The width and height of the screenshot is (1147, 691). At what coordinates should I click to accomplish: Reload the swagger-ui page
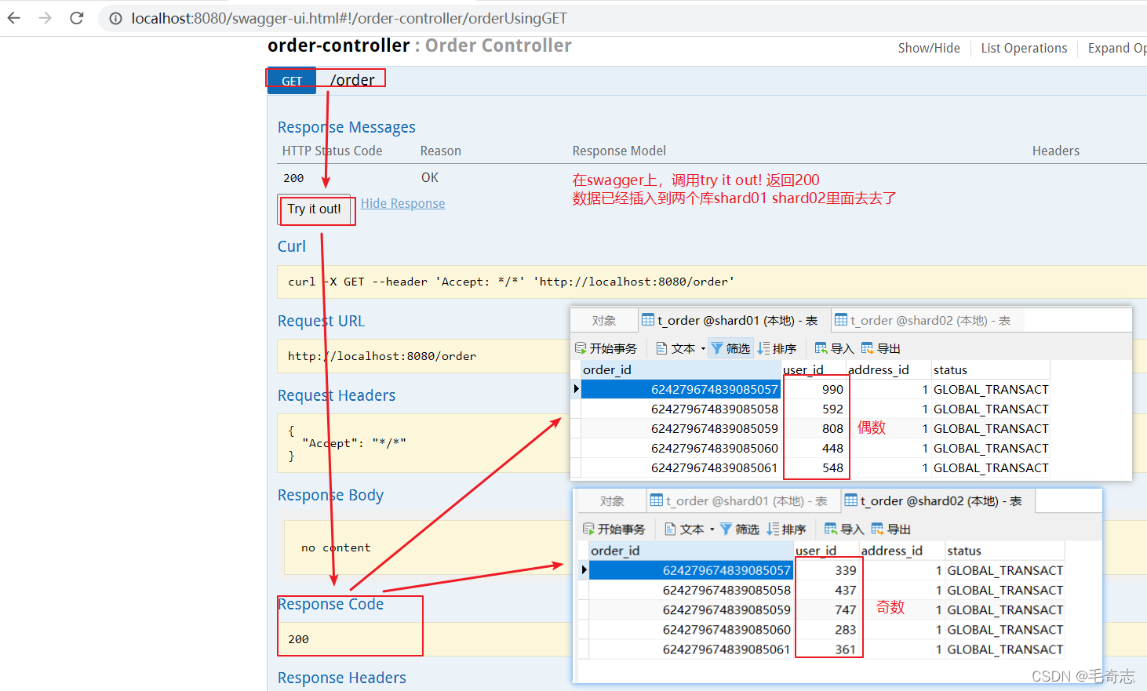pos(76,18)
